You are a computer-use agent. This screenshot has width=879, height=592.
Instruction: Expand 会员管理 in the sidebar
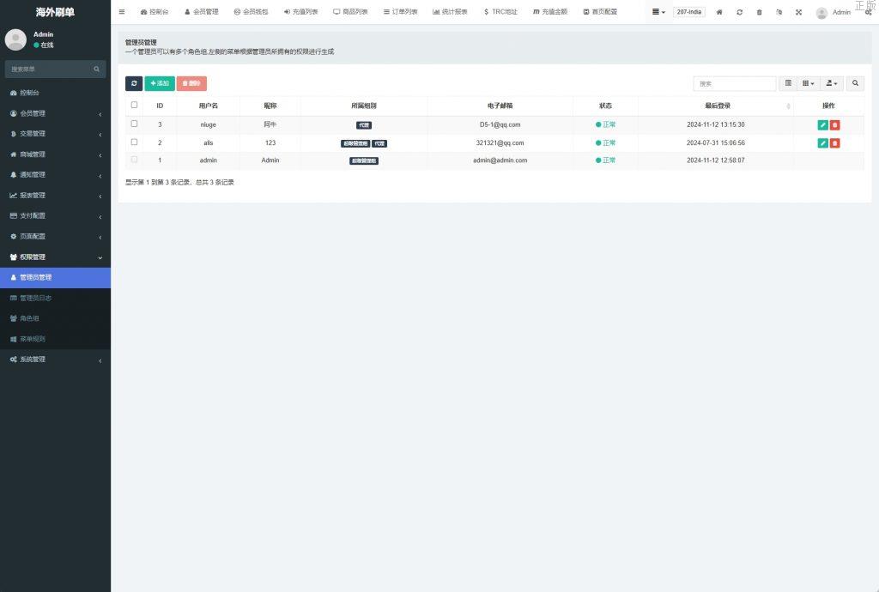click(55, 113)
